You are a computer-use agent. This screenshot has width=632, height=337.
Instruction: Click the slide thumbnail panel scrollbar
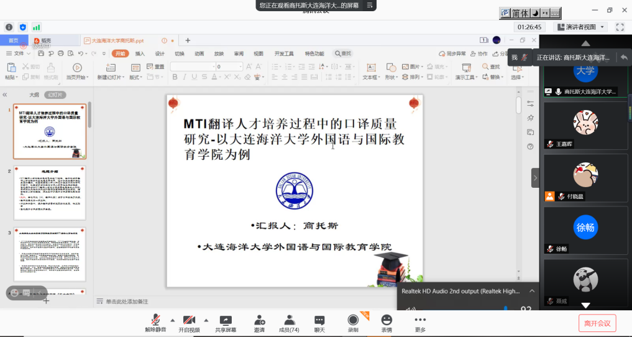89,115
